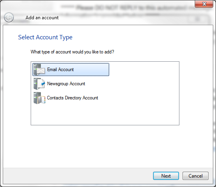Image resolution: width=216 pixels, height=187 pixels.
Task: Click the Select Account Type heading
Action: 45,37
